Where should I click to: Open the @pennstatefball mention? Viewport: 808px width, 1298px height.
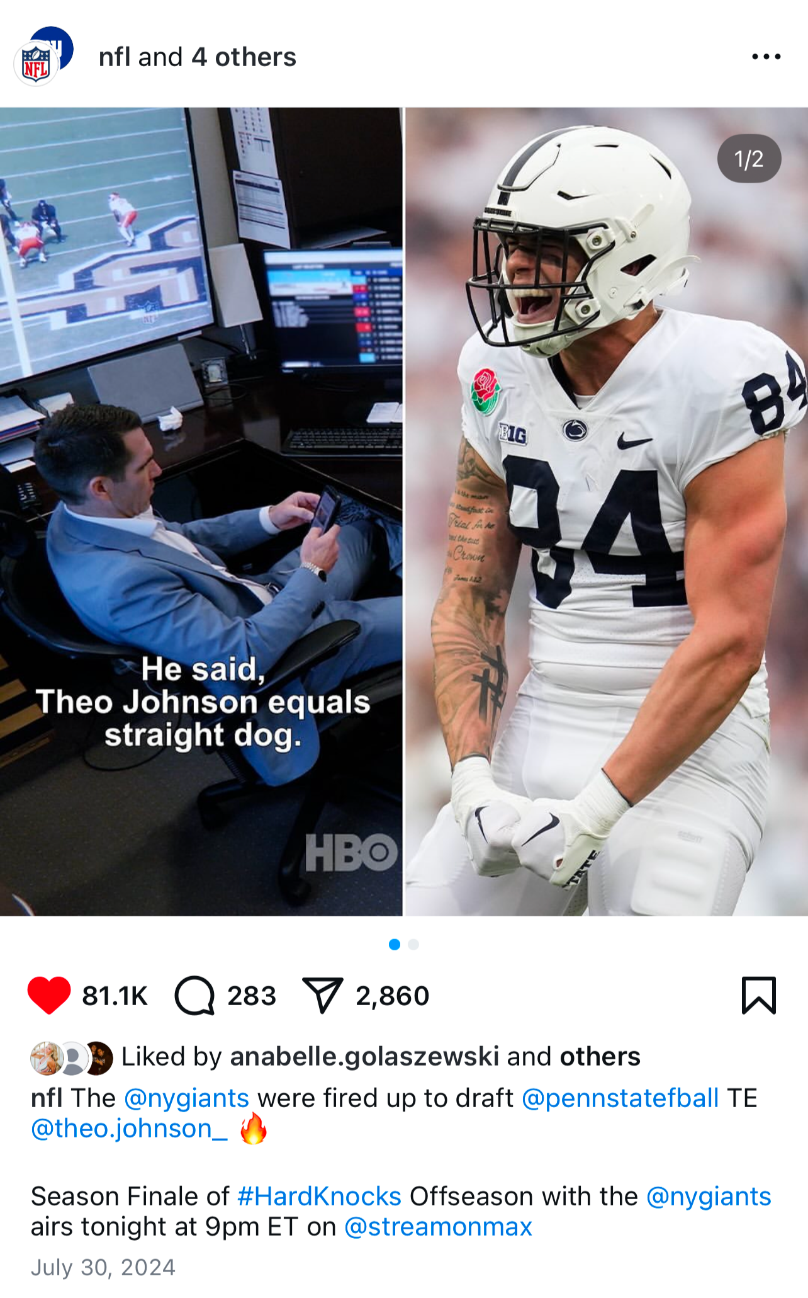click(620, 1098)
